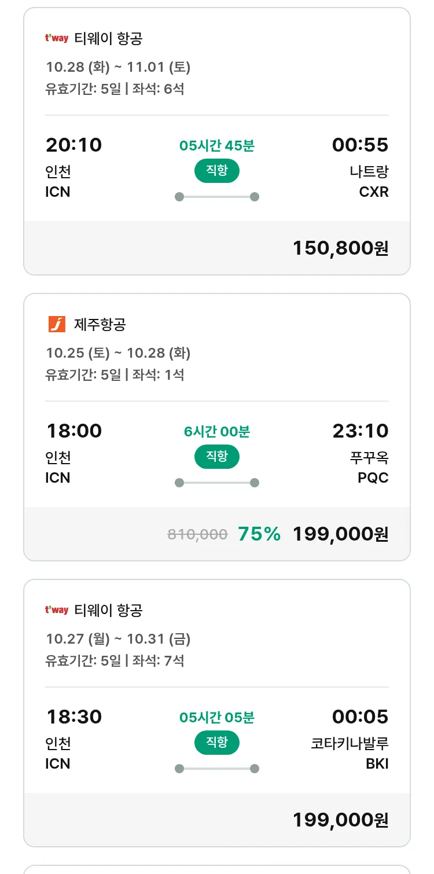434x874 pixels.
Task: Select the 150,800원 price
Action: point(340,248)
